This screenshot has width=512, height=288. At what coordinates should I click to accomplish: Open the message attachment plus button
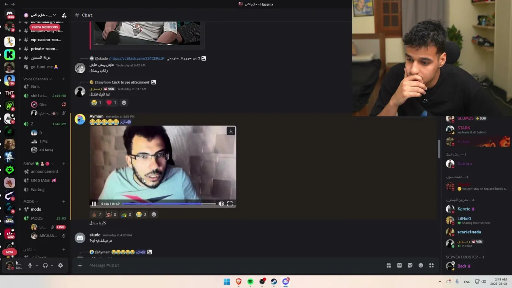tap(80, 265)
